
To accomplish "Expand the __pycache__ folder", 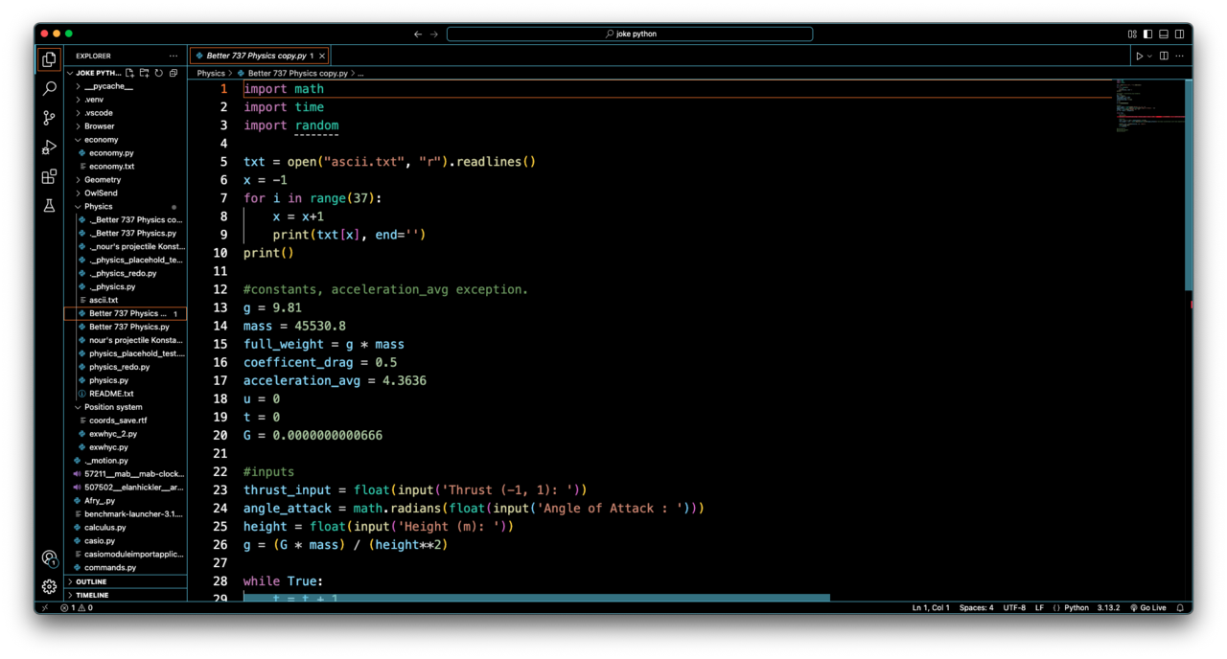I will (x=126, y=86).
